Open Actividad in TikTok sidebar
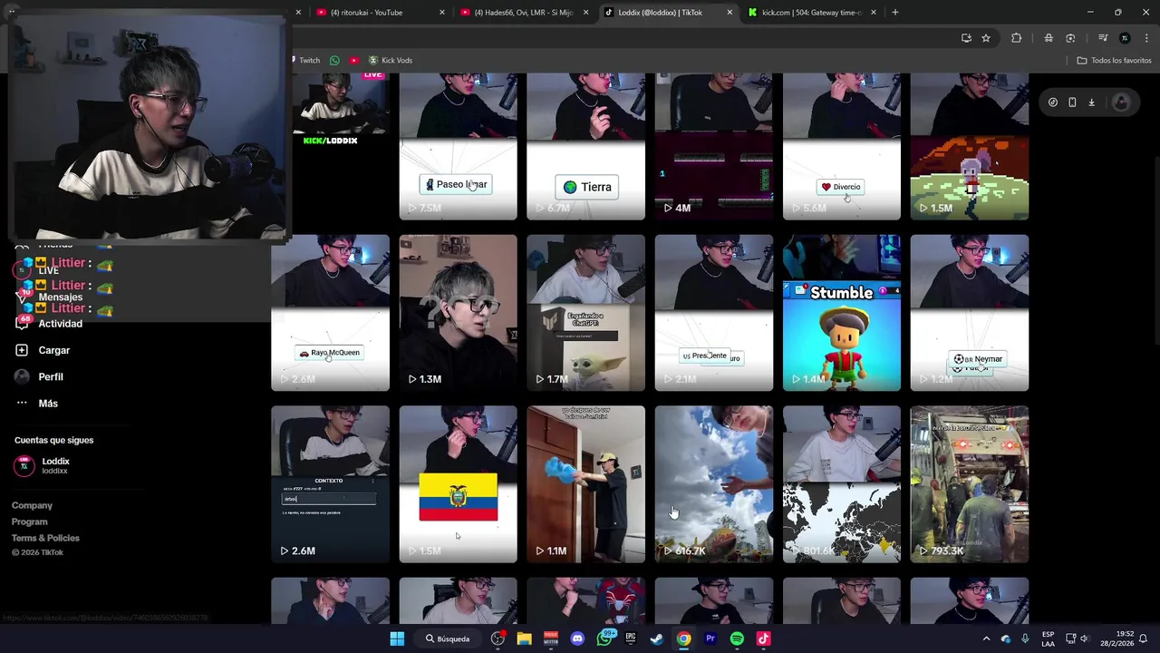Viewport: 1160px width, 653px height. [60, 324]
